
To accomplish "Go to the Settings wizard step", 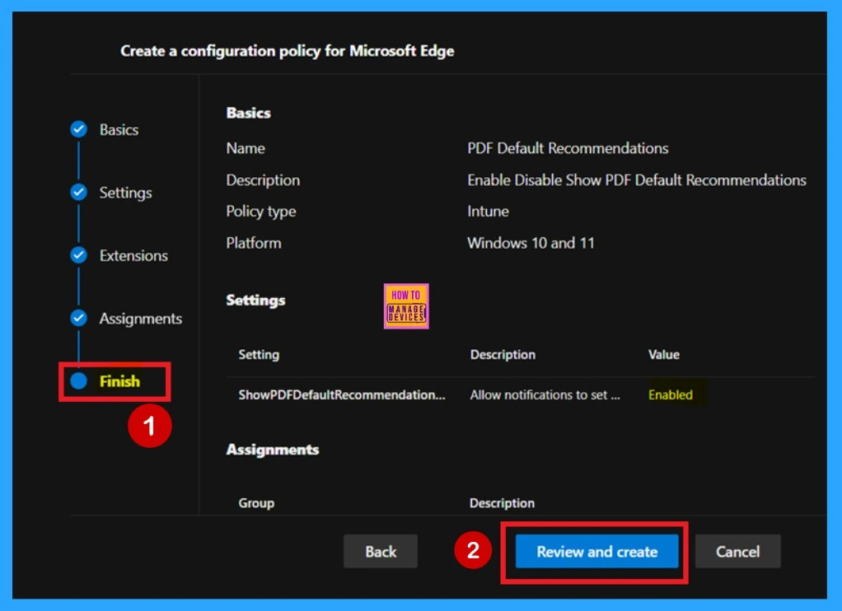I will (126, 193).
